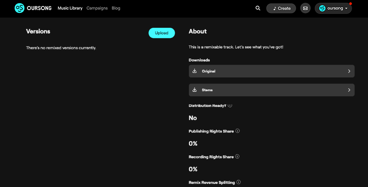The height and width of the screenshot is (187, 368).
Task: Expand the oursong account dropdown arrow
Action: click(x=346, y=8)
